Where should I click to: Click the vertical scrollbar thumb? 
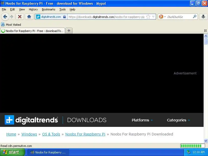pyautogui.click(x=206, y=41)
